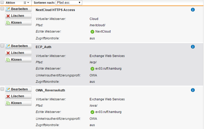Click the ECP_Auth entry title

click(x=43, y=47)
